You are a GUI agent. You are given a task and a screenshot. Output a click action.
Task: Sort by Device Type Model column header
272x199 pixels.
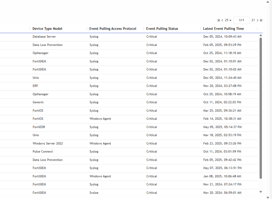47,29
